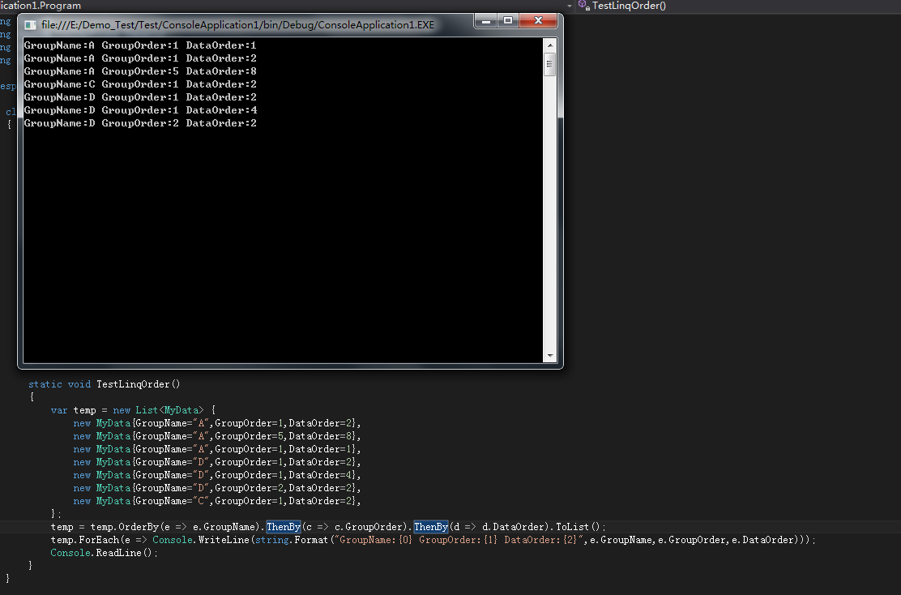901x595 pixels.
Task: Click code line GroupName="D",GroupOrder=1,DataOrder=4
Action: pos(216,475)
